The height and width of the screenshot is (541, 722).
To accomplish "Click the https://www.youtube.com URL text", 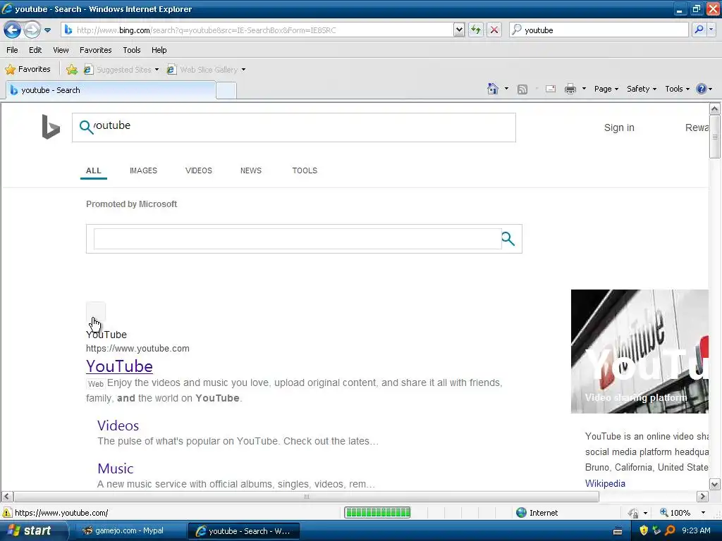I will pyautogui.click(x=137, y=348).
